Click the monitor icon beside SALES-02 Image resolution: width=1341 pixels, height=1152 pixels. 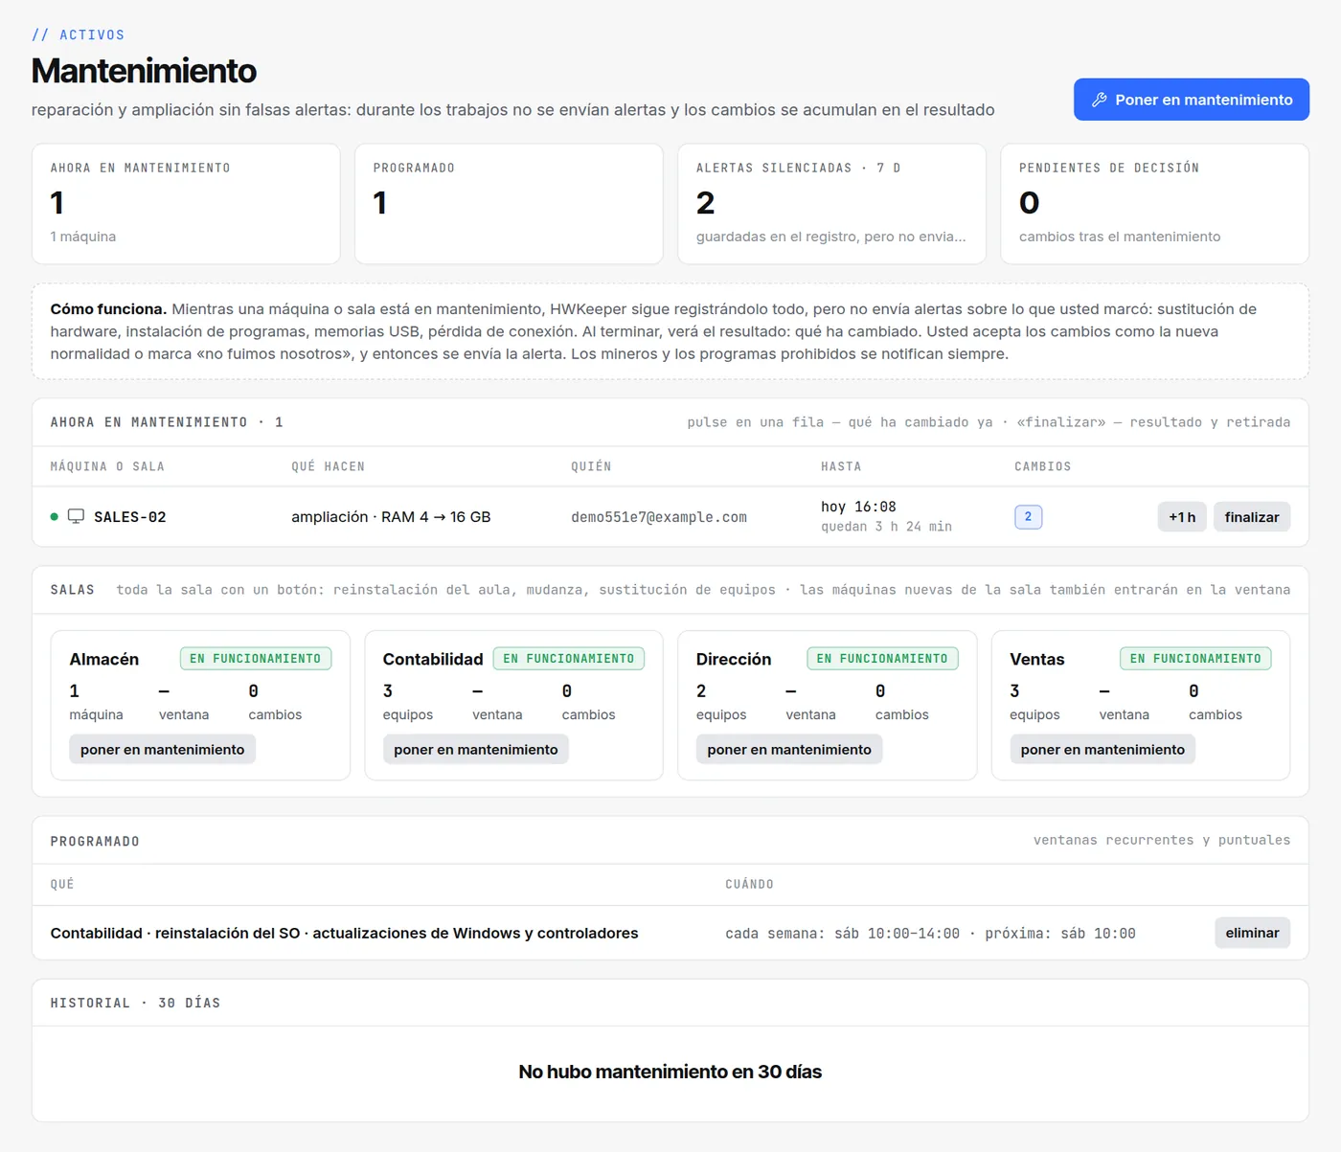click(x=76, y=516)
